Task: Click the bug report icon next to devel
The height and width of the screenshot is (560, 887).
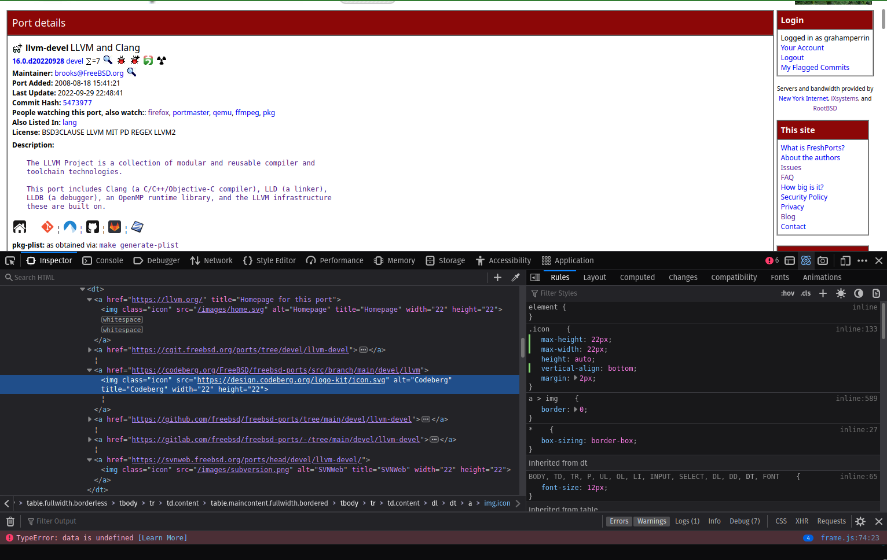Action: (x=121, y=60)
